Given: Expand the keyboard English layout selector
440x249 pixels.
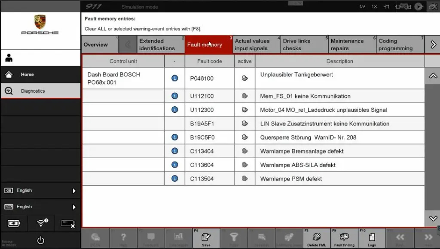Looking at the screenshot, I should [x=40, y=207].
